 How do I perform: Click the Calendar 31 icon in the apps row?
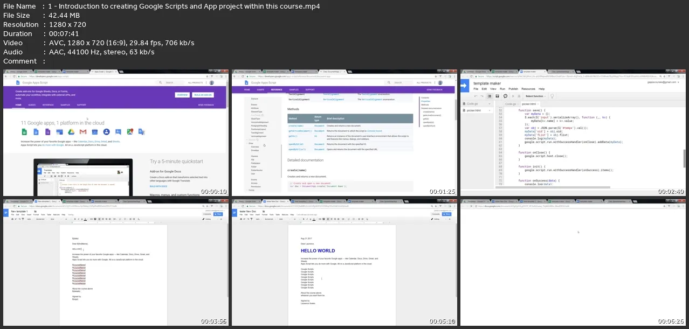(94, 132)
